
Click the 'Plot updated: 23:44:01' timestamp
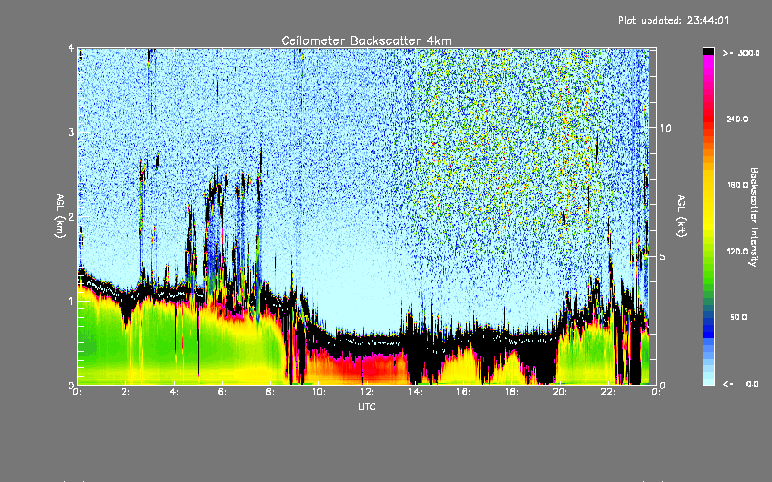[x=673, y=20]
